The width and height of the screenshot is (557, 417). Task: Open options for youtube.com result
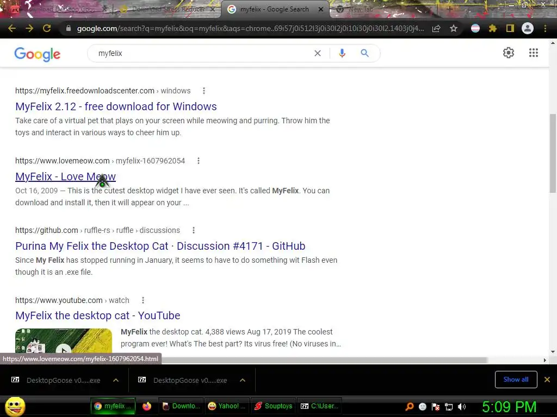pyautogui.click(x=143, y=300)
